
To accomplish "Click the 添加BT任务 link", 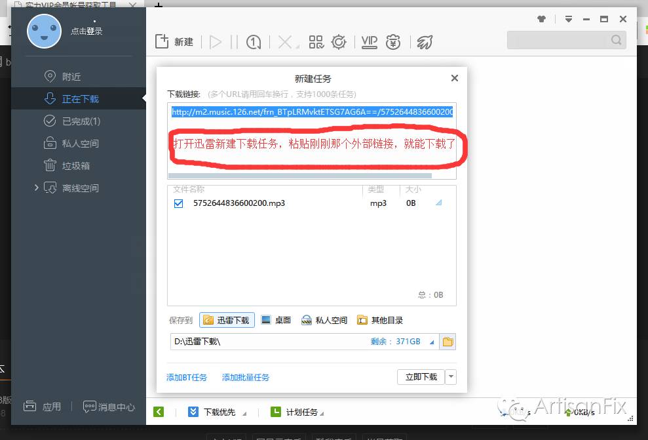I will pyautogui.click(x=187, y=377).
